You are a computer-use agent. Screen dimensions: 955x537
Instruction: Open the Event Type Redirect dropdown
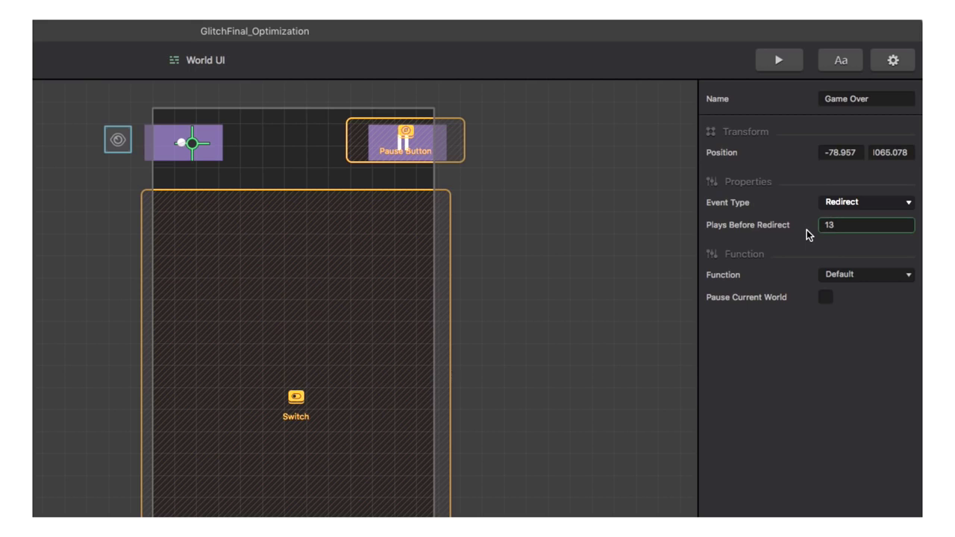(866, 202)
